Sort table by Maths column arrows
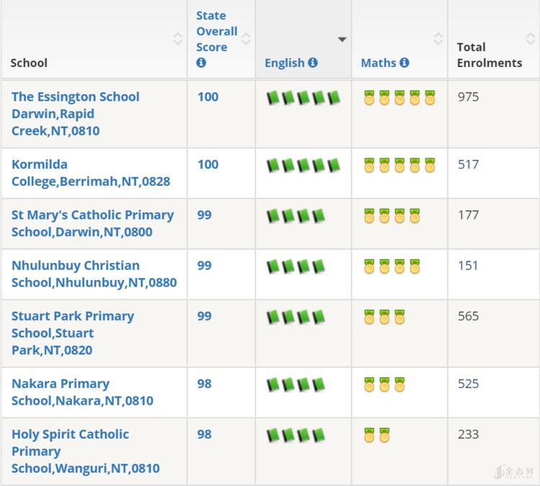Viewport: 540px width, 486px height. pyautogui.click(x=438, y=39)
